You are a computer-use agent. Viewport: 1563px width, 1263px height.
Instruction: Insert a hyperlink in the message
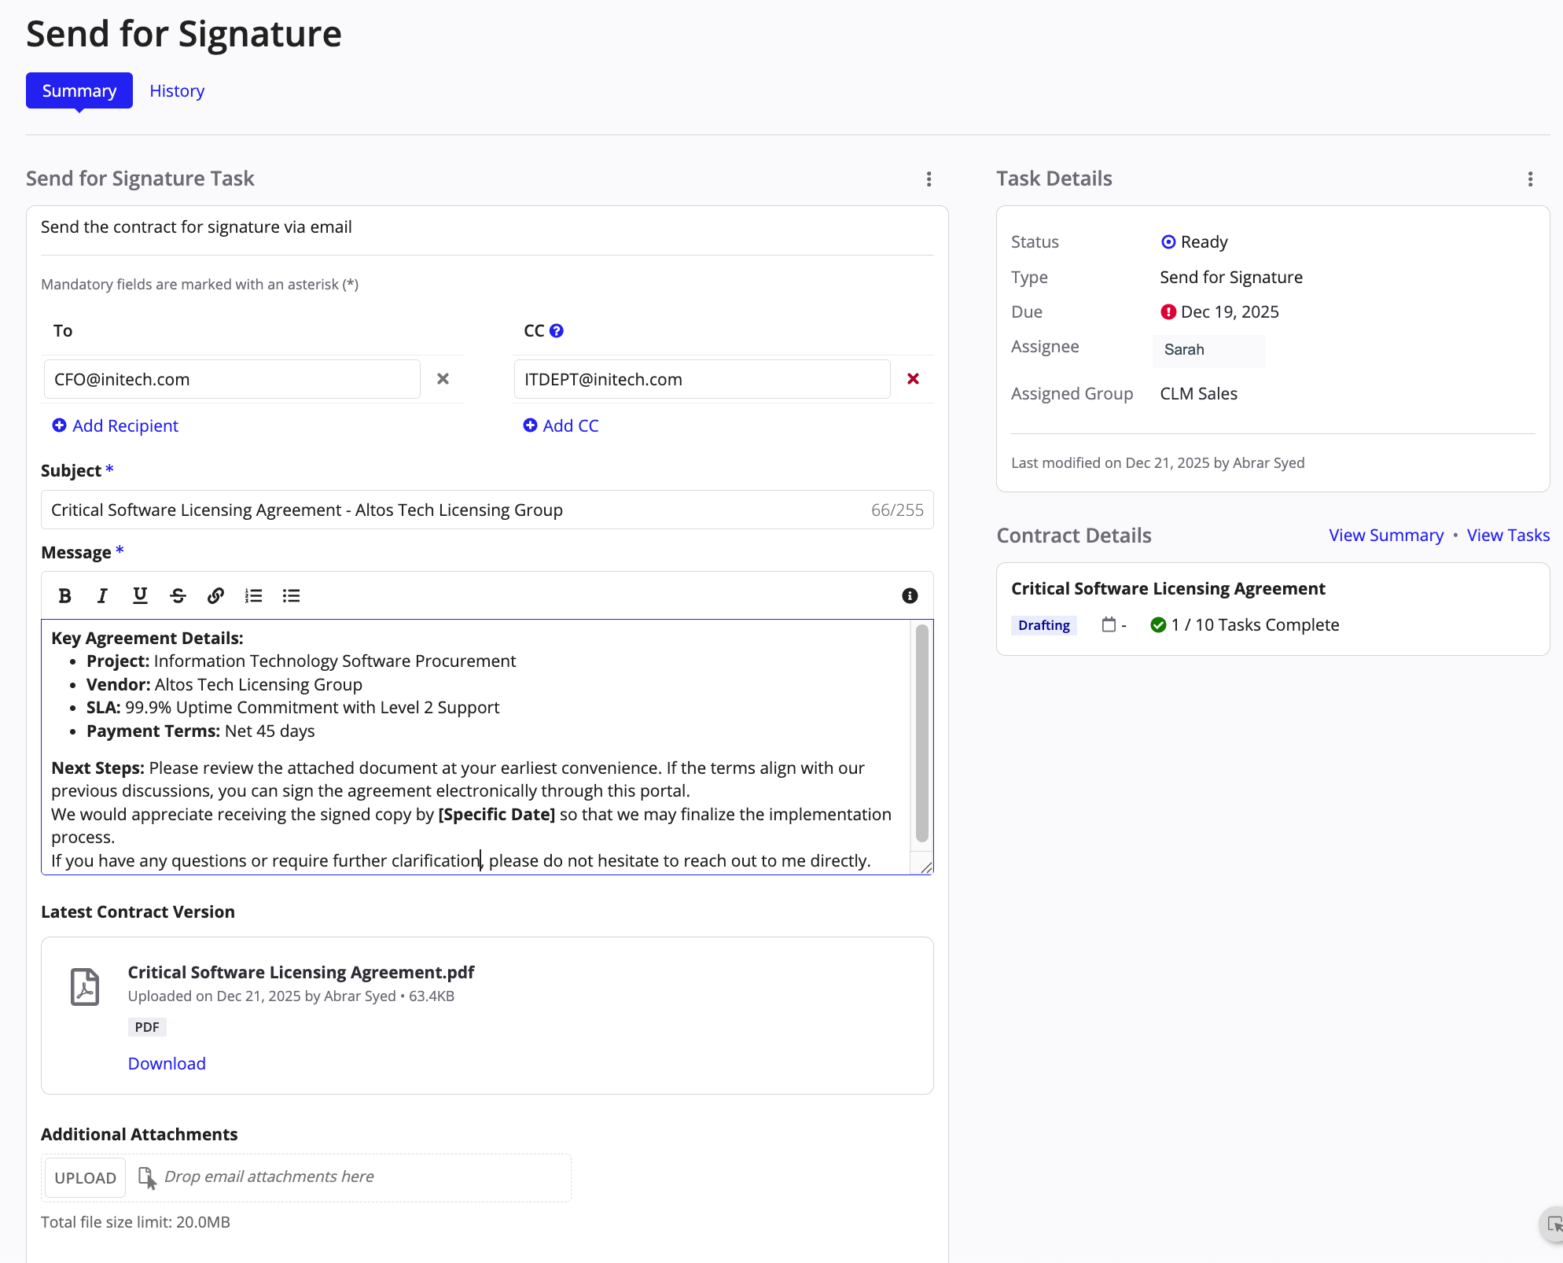pos(215,596)
